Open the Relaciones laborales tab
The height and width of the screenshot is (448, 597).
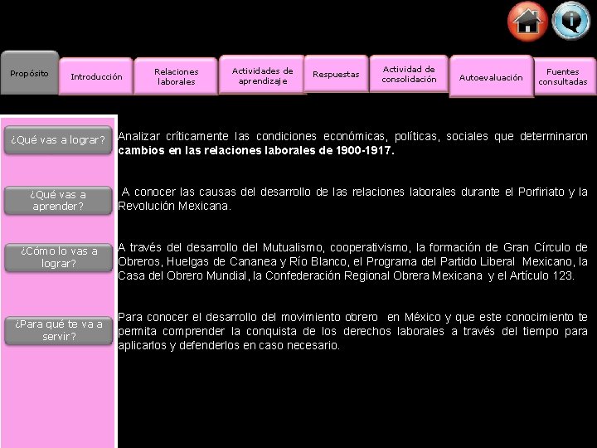[177, 76]
